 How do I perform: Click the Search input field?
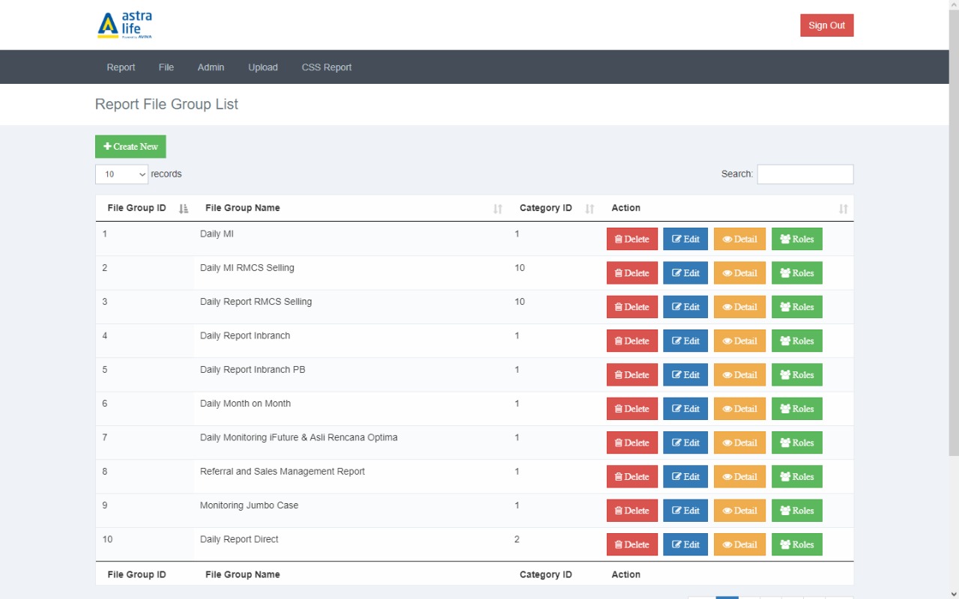coord(805,174)
